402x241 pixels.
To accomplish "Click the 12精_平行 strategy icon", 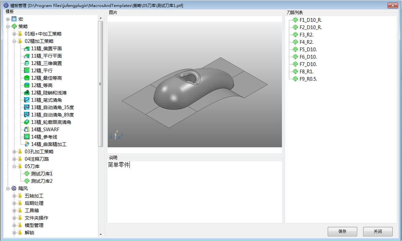I will tap(27, 71).
